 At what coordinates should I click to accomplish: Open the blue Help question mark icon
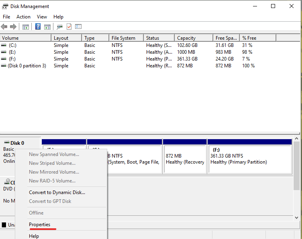pyautogui.click(x=38, y=26)
